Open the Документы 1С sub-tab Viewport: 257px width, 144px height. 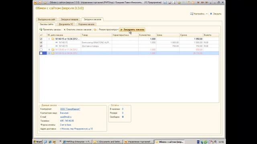point(66,24)
